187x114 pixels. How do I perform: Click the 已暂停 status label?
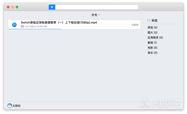click(135, 25)
